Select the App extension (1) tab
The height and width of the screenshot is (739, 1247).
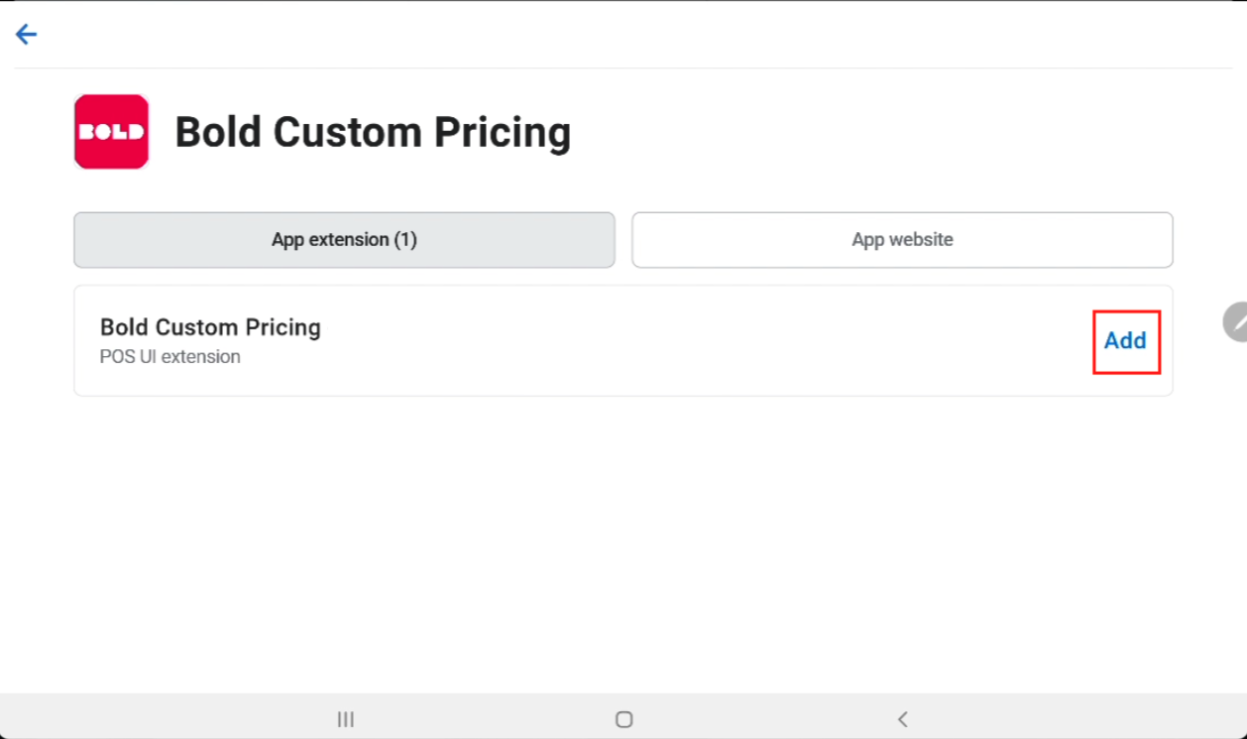click(344, 240)
